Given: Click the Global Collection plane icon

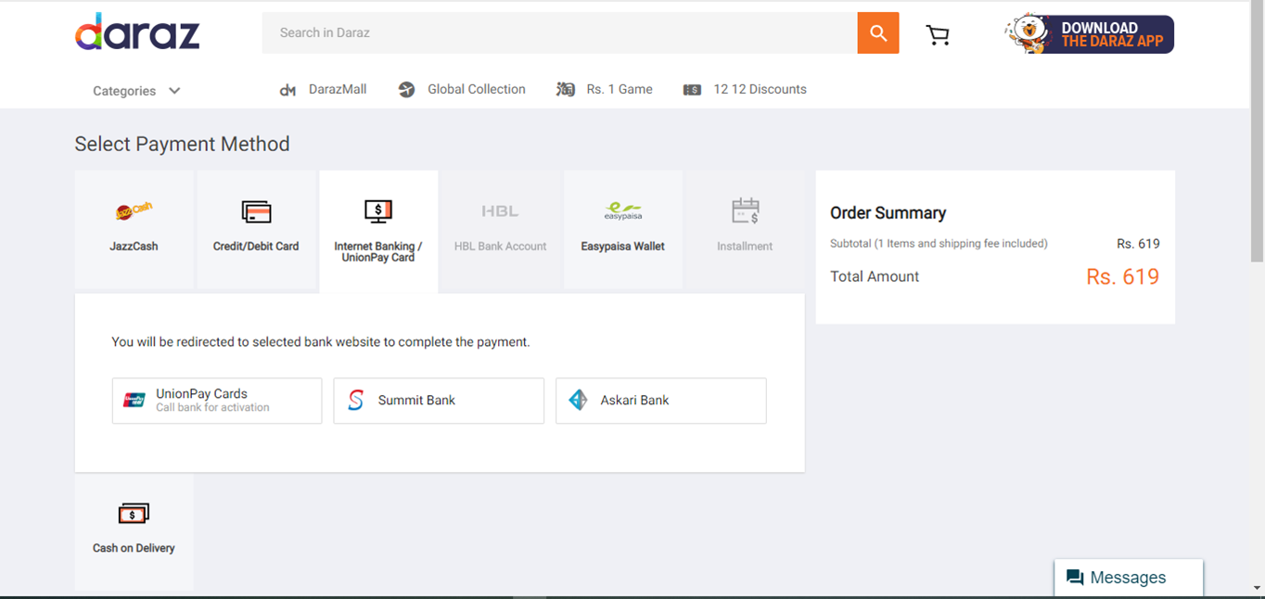Looking at the screenshot, I should point(406,90).
